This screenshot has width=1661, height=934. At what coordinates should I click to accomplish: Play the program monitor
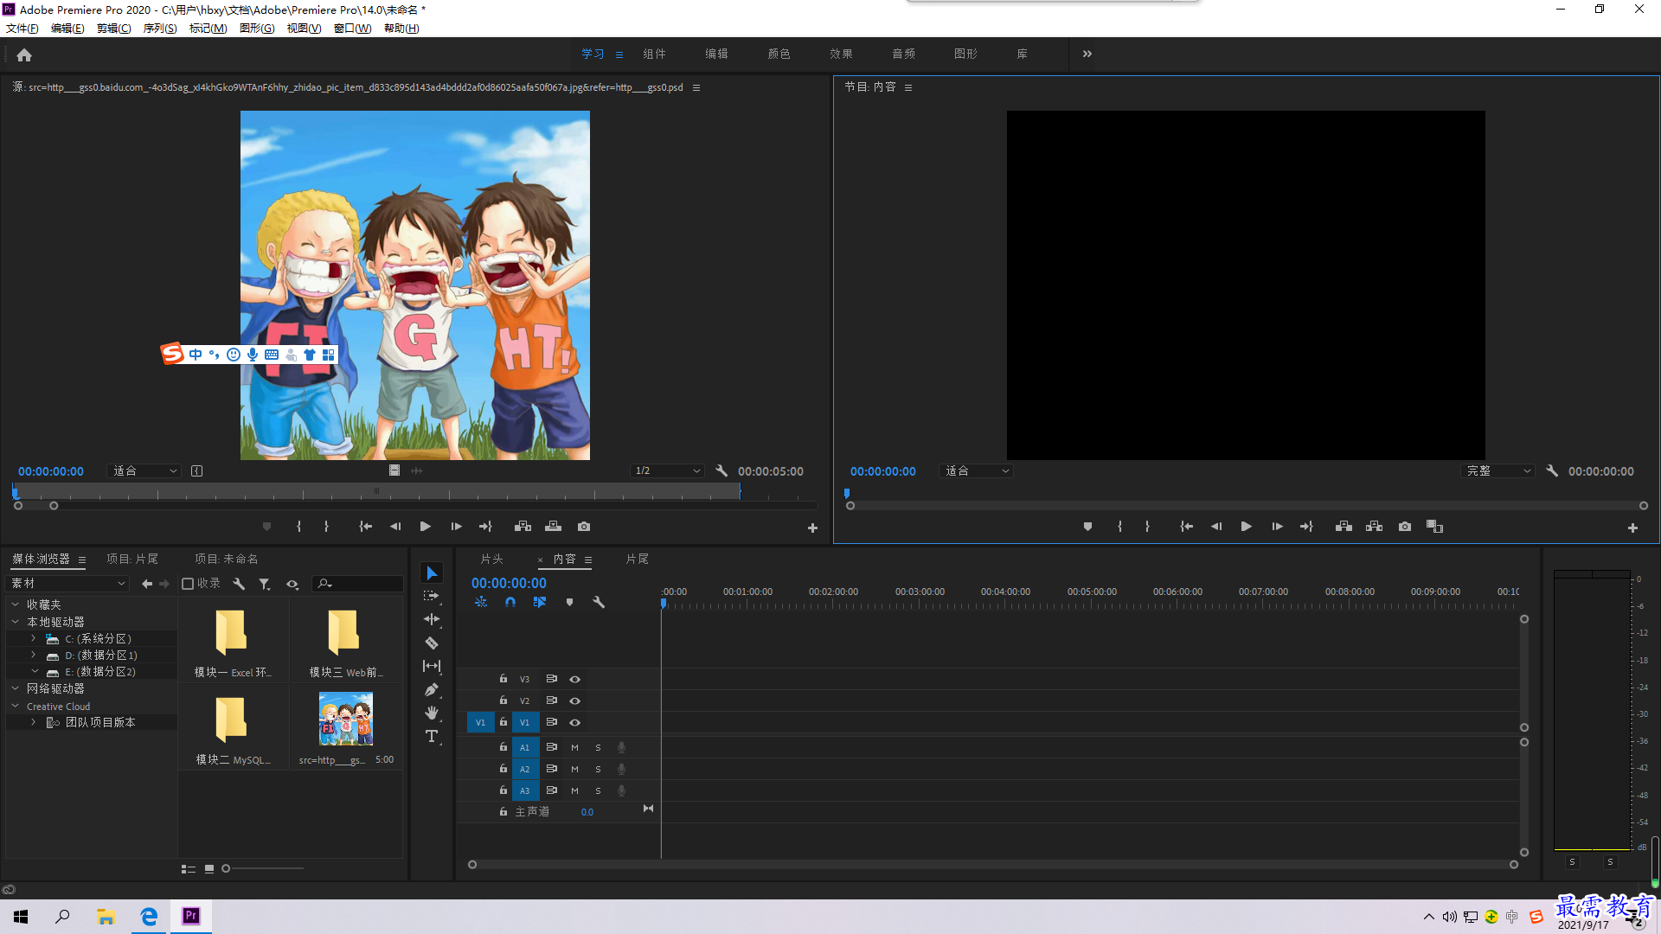[1247, 527]
